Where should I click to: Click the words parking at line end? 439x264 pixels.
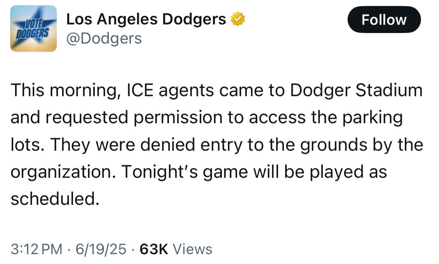[373, 118]
